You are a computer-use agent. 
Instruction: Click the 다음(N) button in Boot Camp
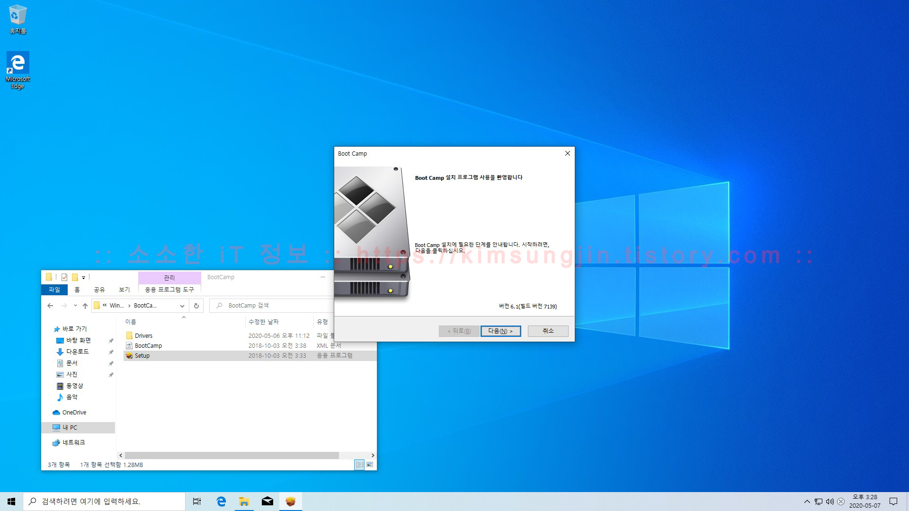pos(500,331)
